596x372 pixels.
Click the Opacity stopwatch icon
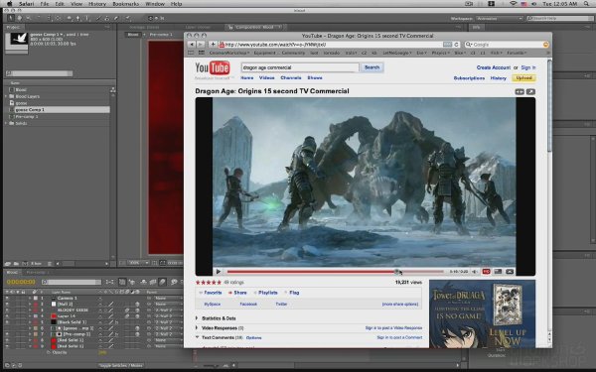(49, 352)
